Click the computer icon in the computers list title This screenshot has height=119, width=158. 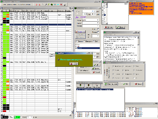[x=2, y=8]
